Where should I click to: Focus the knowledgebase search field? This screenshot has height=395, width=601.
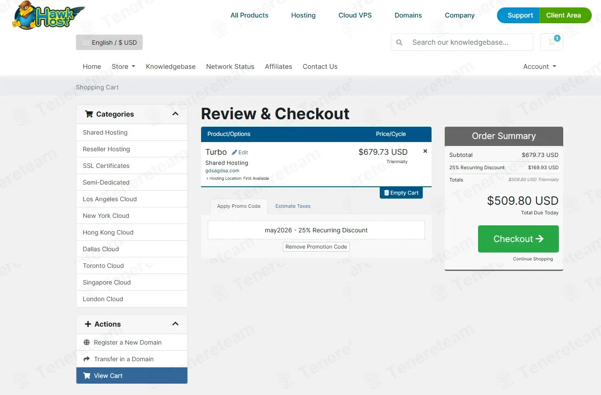click(x=470, y=43)
